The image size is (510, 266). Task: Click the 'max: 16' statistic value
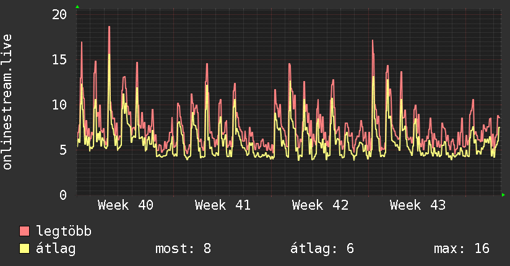point(462,249)
